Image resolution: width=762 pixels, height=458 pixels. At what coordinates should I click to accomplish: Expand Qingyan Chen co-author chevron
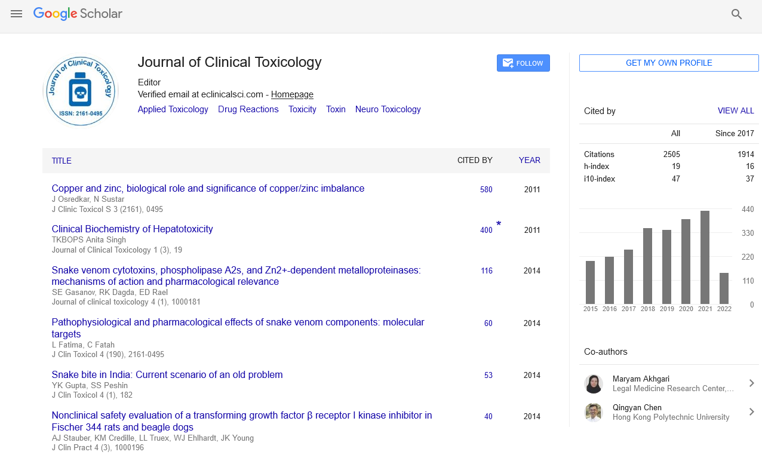752,412
